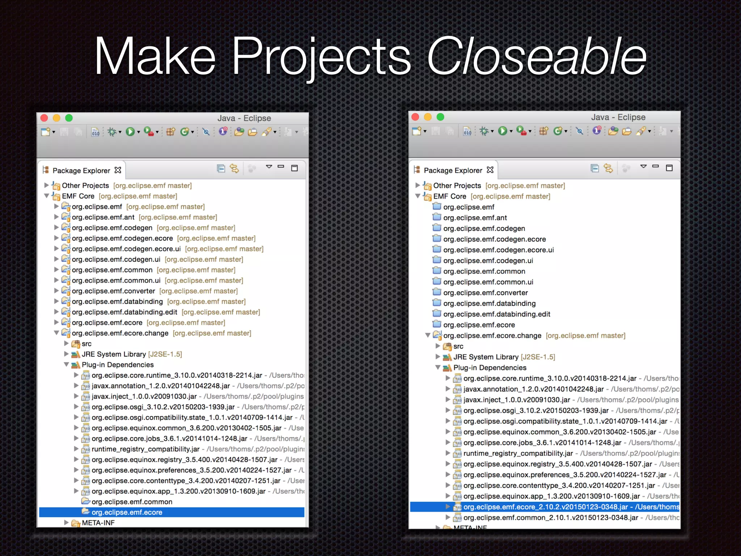This screenshot has height=556, width=741.
Task: Select org.eclipse.emf.common_2.10.1 jar in right window
Action: pos(551,518)
